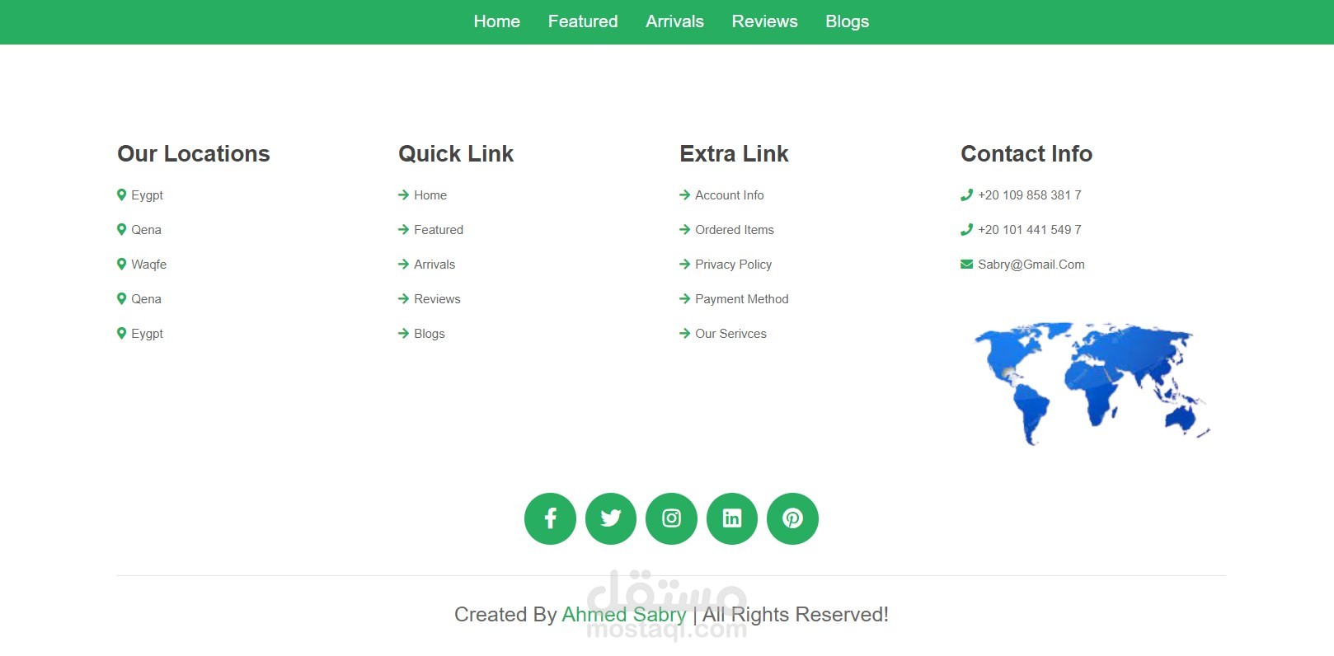Open the Facebook social icon
The height and width of the screenshot is (656, 1334).
tap(550, 518)
